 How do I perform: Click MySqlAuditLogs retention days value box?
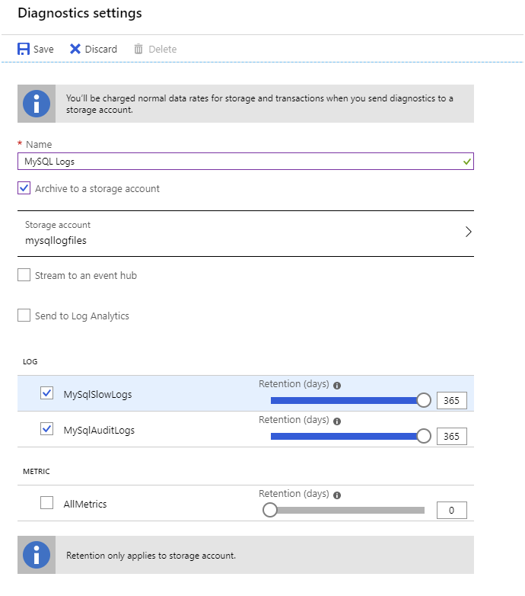click(451, 437)
